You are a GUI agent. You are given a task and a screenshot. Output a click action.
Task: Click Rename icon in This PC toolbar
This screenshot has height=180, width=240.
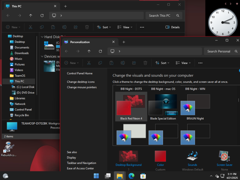click(x=64, y=27)
